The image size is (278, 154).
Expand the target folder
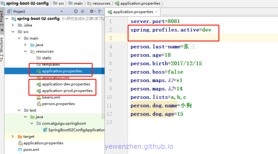[x=14, y=137]
